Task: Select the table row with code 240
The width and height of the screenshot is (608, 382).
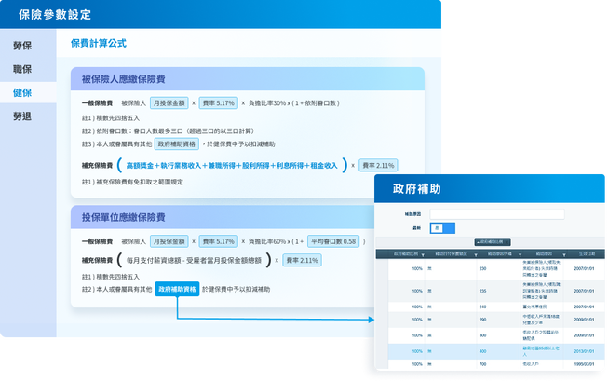Action: (496, 307)
